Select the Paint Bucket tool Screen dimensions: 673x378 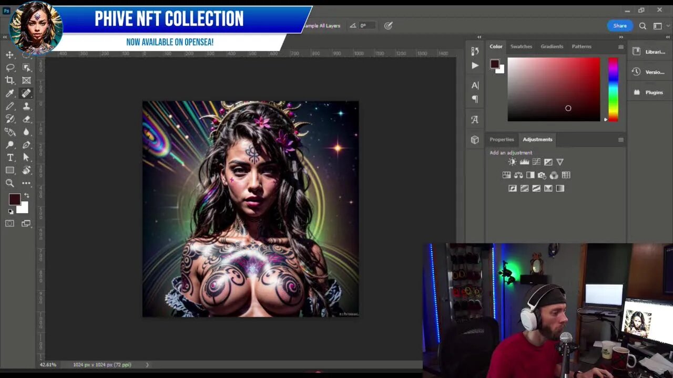pos(9,132)
